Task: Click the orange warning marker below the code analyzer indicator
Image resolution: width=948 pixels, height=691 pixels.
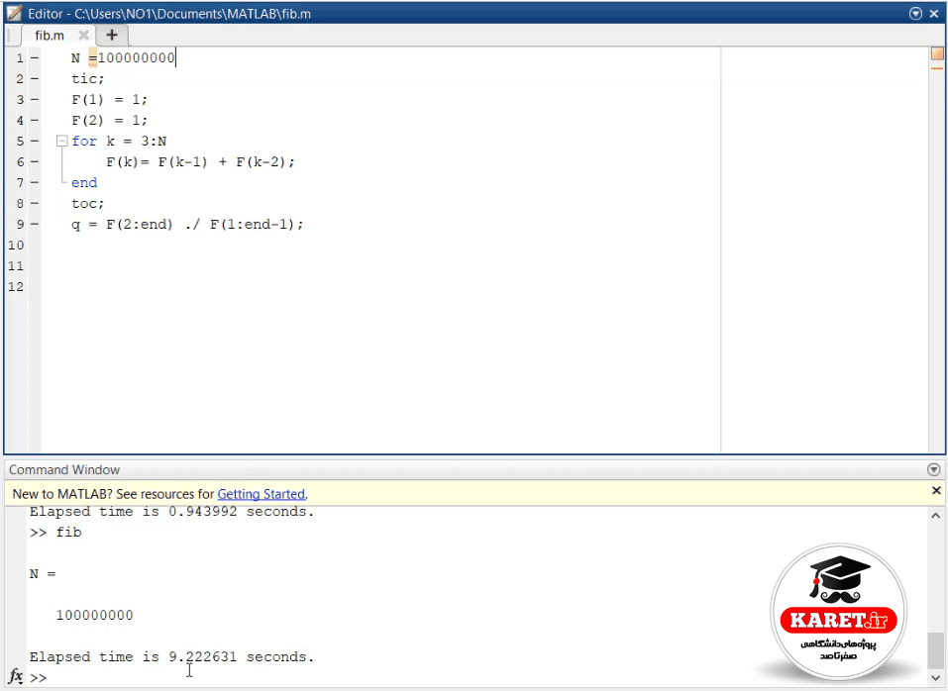Action: coord(937,68)
